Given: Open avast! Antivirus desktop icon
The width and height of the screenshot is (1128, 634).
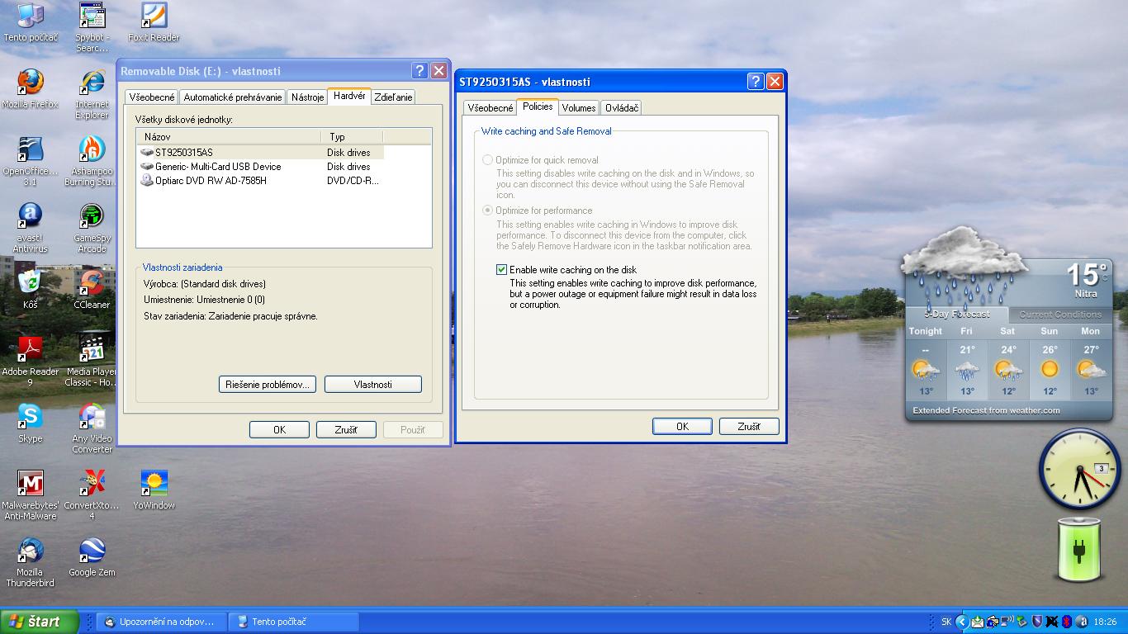Looking at the screenshot, I should (x=31, y=218).
